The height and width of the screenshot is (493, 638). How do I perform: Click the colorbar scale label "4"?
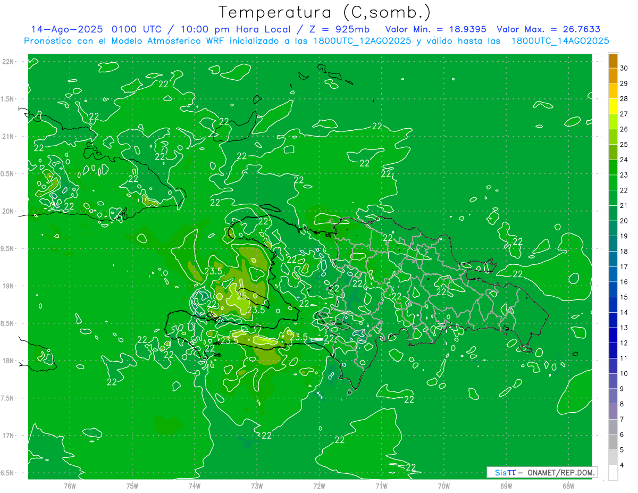click(x=622, y=465)
